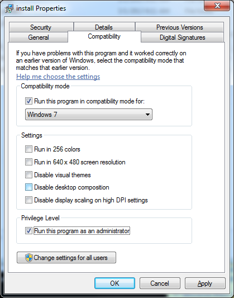Select the General tab

[x=39, y=37]
